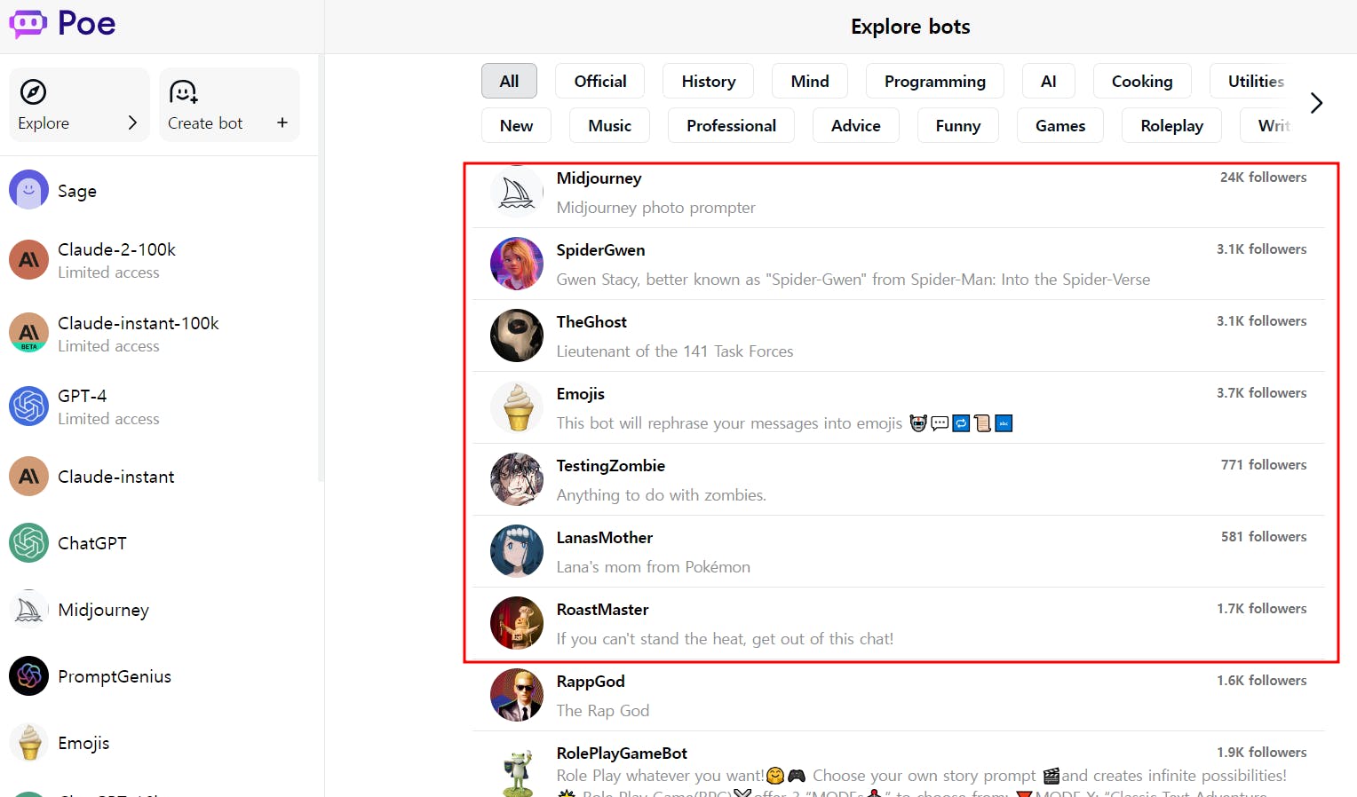Filter bots by Programming category
This screenshot has height=797, width=1357.
click(935, 81)
